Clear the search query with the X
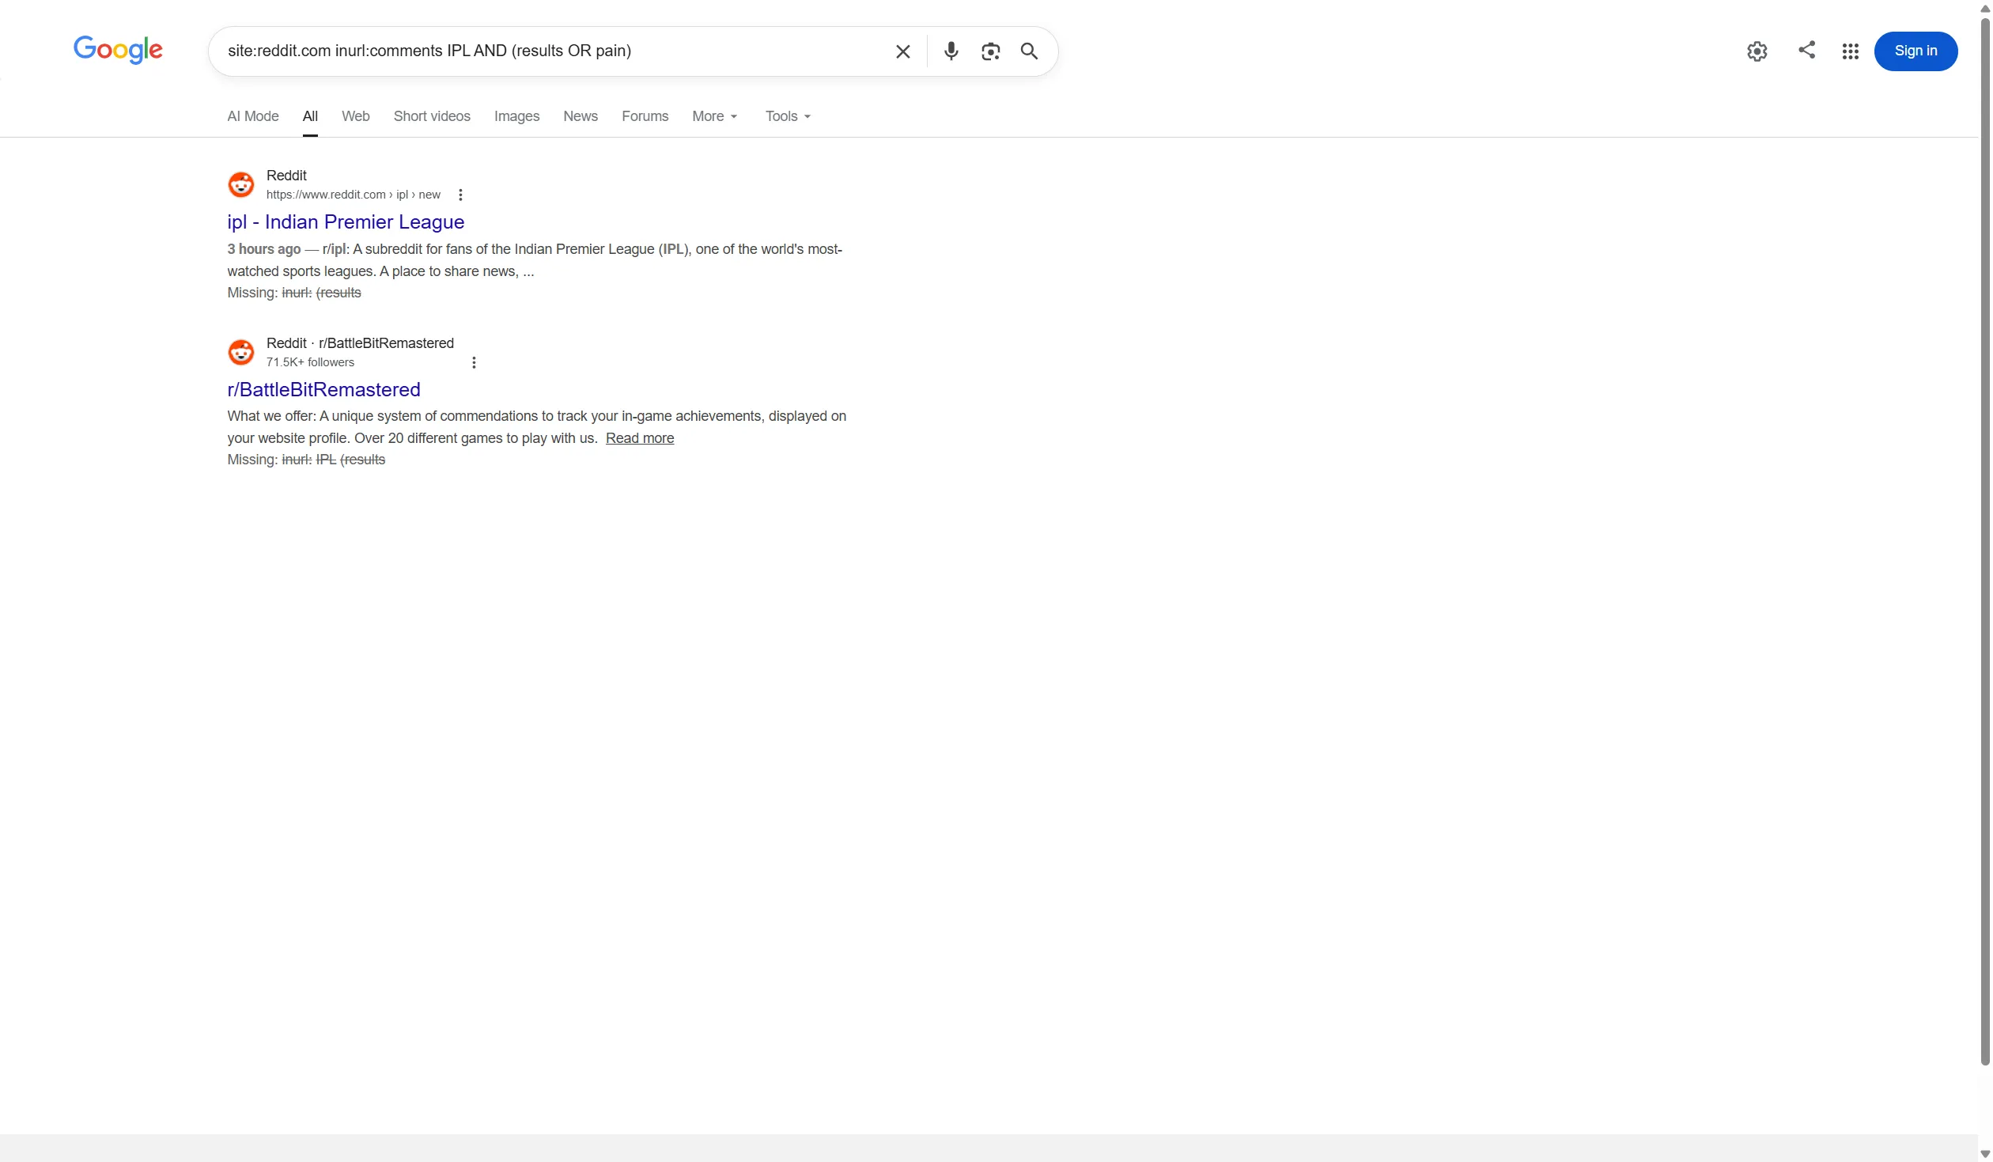 903,51
